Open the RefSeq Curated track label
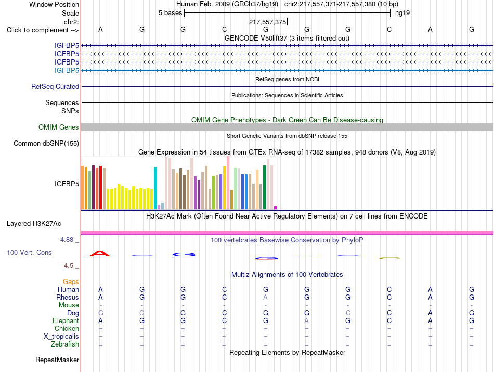This screenshot has width=494, height=372. 55,87
